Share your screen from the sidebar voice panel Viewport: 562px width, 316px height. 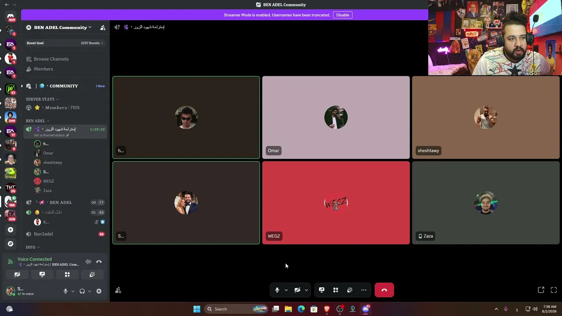(x=42, y=274)
